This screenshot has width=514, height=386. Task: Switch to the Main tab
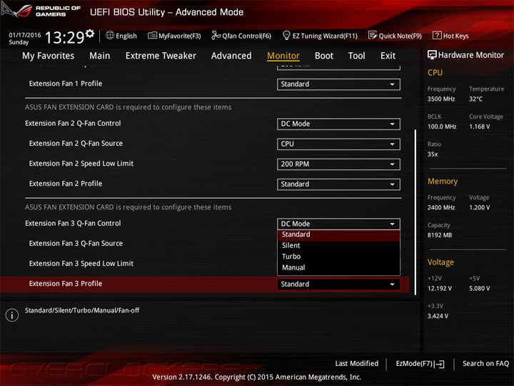click(x=100, y=56)
